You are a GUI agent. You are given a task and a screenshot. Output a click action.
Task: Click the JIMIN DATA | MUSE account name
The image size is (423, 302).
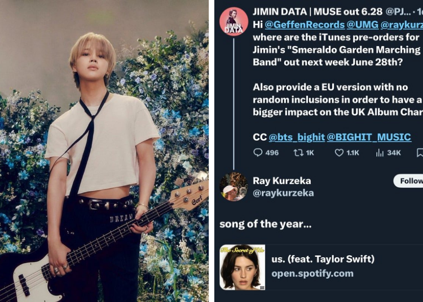pyautogui.click(x=317, y=12)
